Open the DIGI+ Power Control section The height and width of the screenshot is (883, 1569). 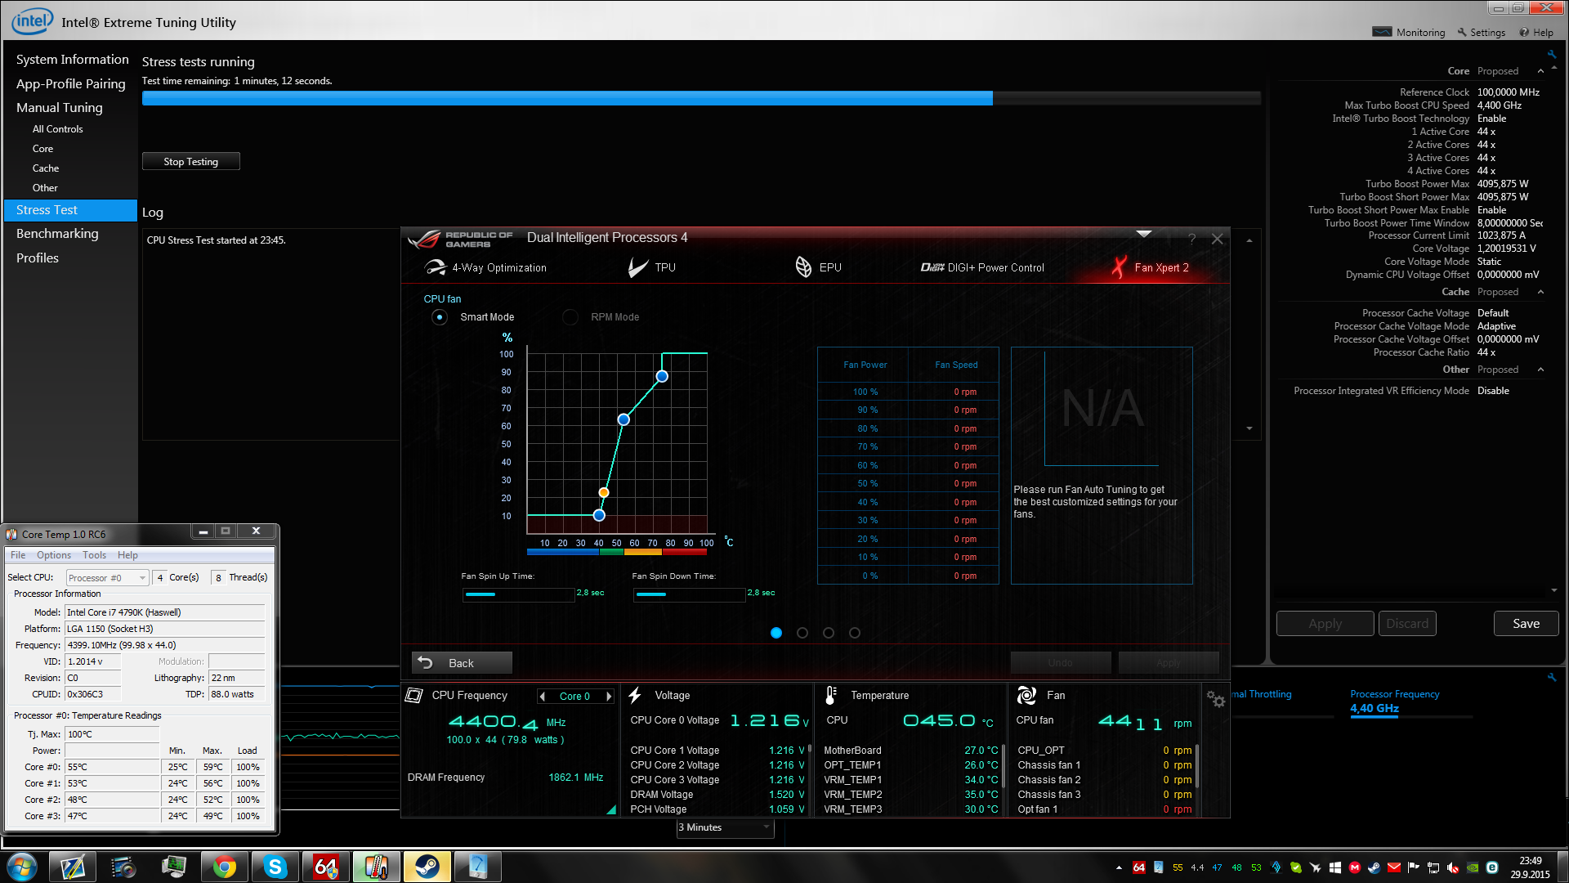click(x=982, y=267)
